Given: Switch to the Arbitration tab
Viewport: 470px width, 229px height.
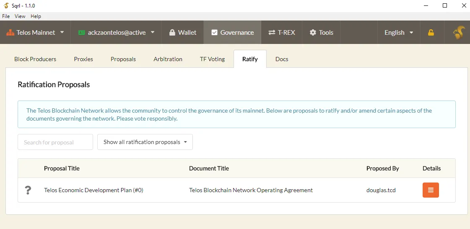Looking at the screenshot, I should coord(168,59).
